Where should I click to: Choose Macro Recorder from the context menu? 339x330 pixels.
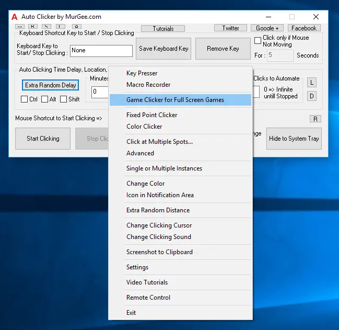pos(148,85)
